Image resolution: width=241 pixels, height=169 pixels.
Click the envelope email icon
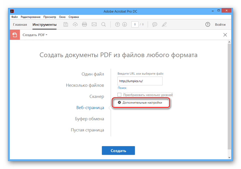point(94,24)
